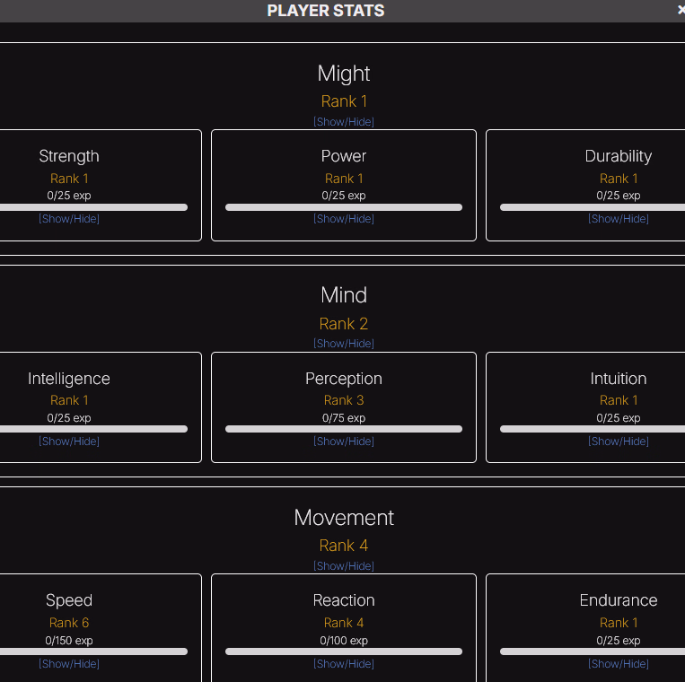
Task: Toggle Show/Hide in Speed card
Action: tap(69, 664)
